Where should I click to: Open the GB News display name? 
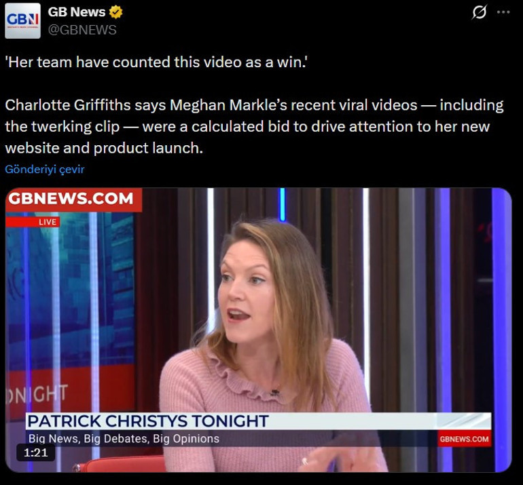pyautogui.click(x=76, y=13)
